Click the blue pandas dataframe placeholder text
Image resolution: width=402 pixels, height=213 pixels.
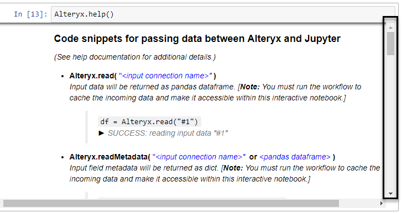(295, 157)
